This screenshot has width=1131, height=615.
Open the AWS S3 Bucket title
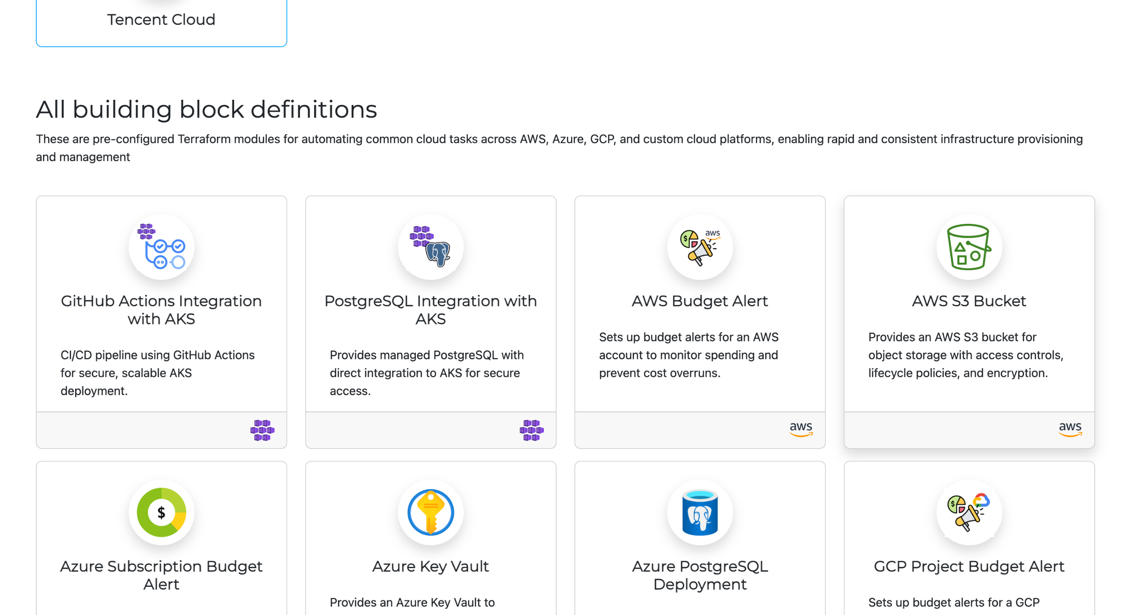[968, 301]
